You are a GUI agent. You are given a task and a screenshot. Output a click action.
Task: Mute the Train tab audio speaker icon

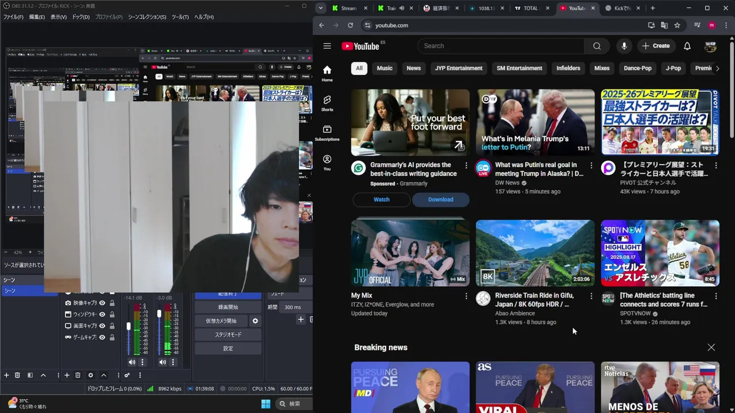[x=401, y=9]
